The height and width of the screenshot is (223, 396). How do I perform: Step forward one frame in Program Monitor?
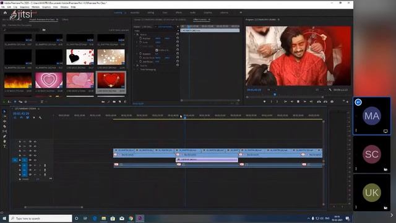click(305, 102)
